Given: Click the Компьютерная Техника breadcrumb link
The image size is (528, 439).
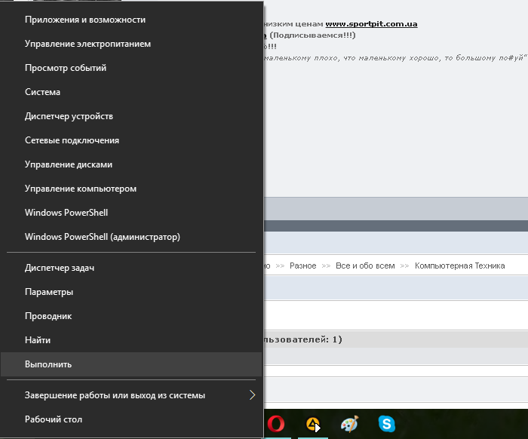Looking at the screenshot, I should [459, 266].
